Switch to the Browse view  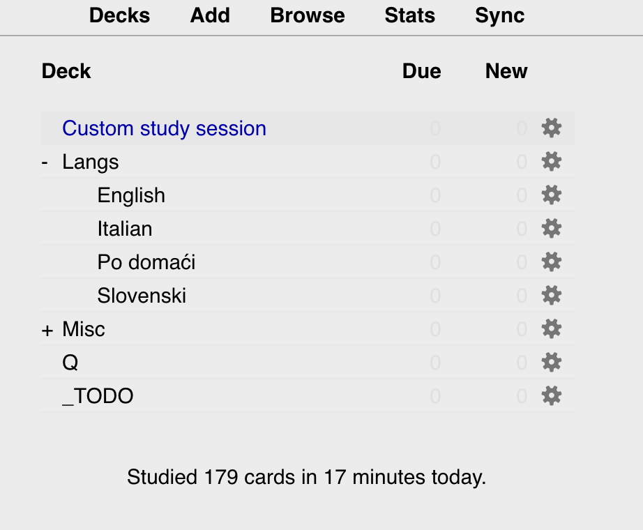click(308, 15)
